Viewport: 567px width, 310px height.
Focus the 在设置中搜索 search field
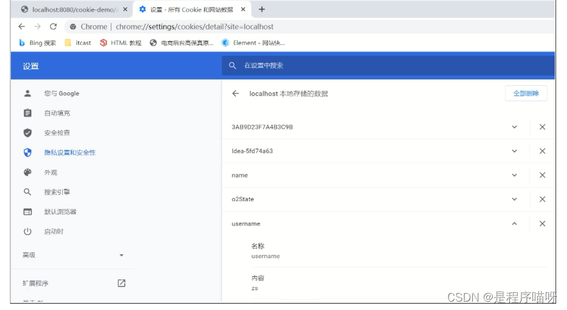coord(388,65)
